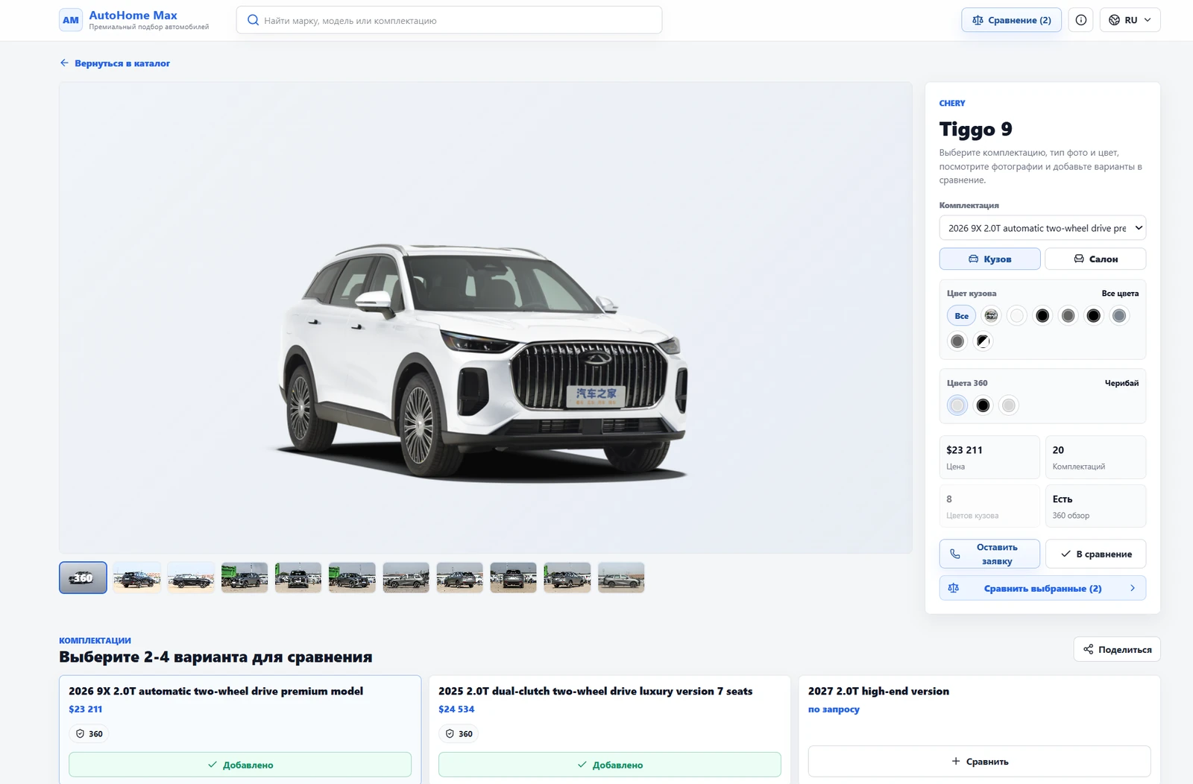The image size is (1193, 784).
Task: Click the 'Tiggo 9' model heading
Action: point(975,129)
